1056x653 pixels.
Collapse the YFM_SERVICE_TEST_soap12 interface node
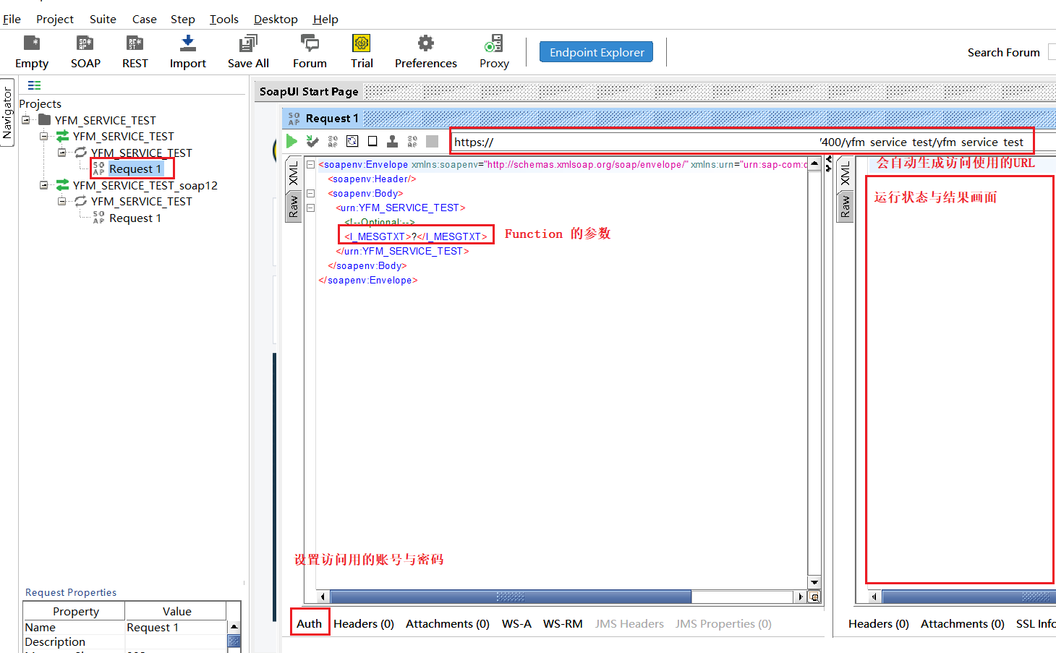tap(44, 185)
